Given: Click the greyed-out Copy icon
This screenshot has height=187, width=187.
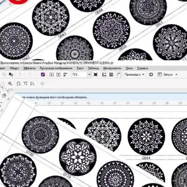Looking at the screenshot, I should pyautogui.click(x=4, y=74).
